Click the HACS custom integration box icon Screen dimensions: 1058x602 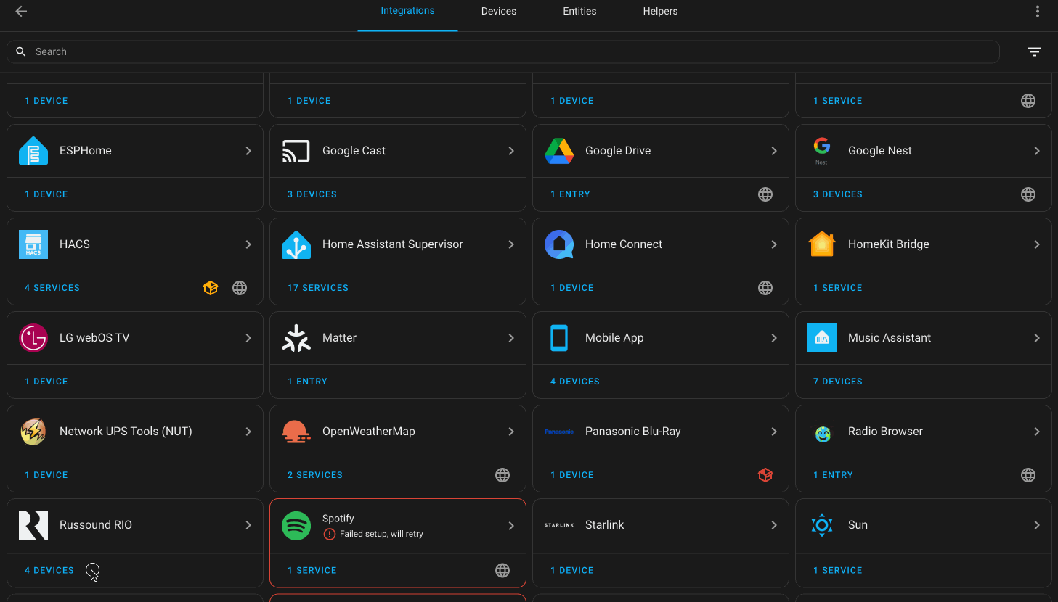[211, 288]
